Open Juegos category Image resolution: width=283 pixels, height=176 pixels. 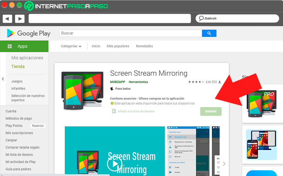coord(17,81)
